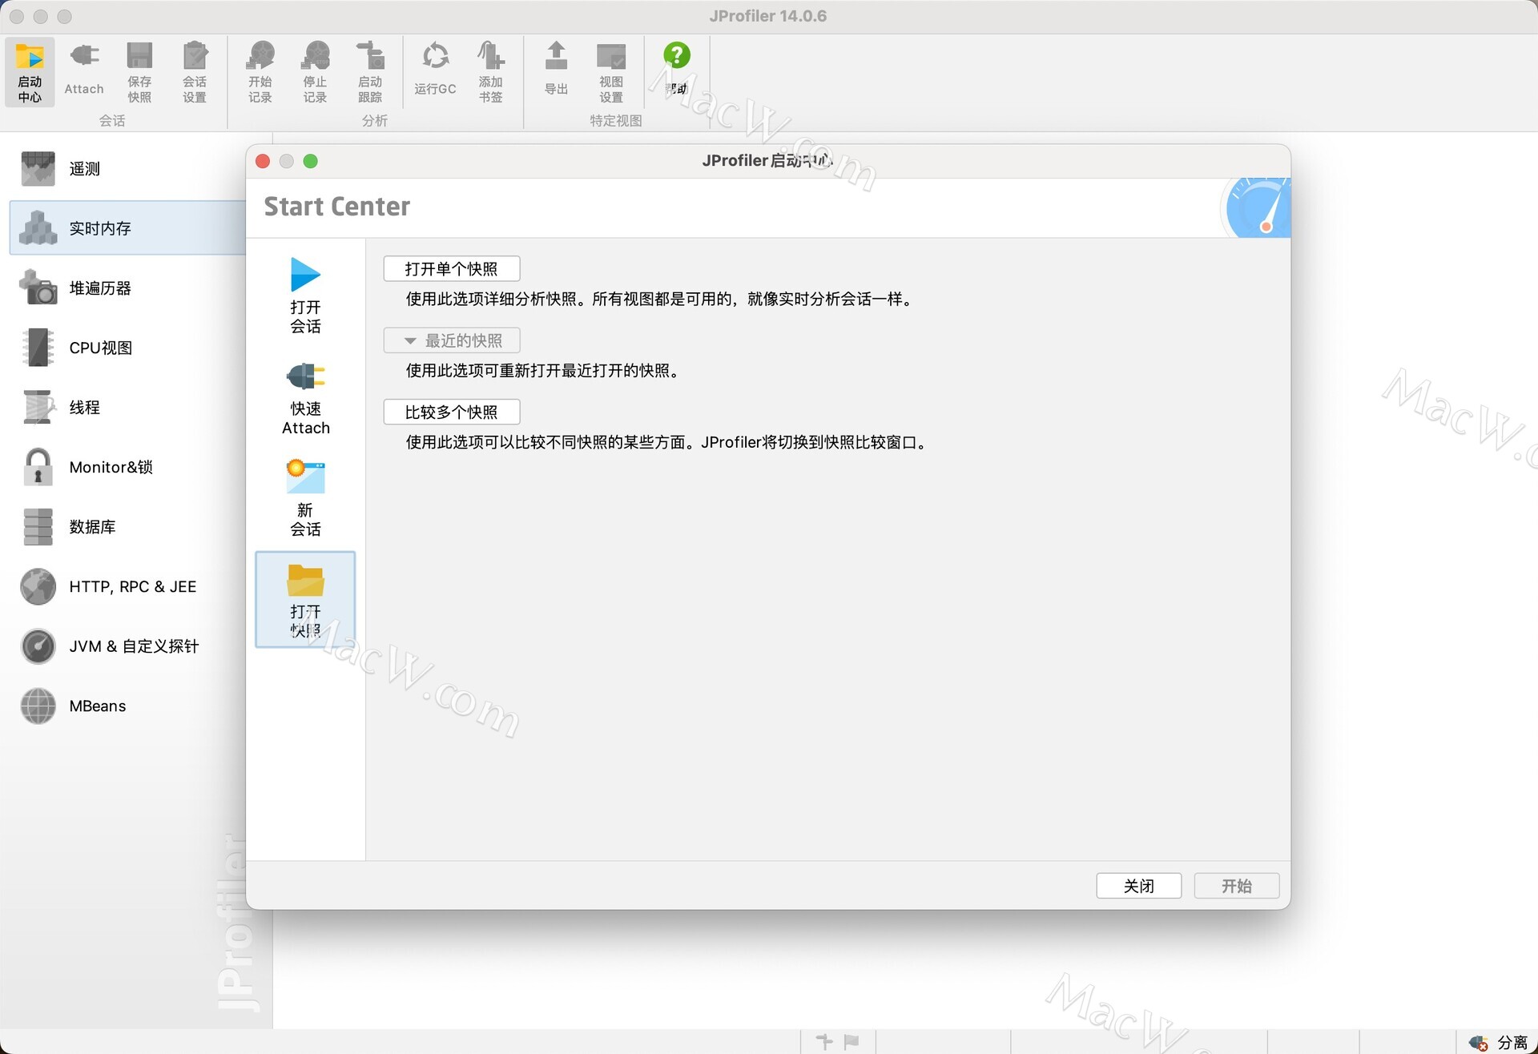Click the green Help question mark icon
This screenshot has width=1538, height=1054.
coord(677,55)
